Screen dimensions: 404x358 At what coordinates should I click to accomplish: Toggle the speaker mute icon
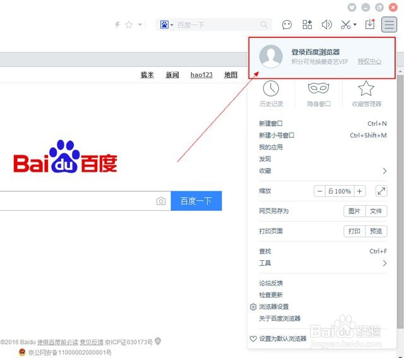tap(327, 25)
